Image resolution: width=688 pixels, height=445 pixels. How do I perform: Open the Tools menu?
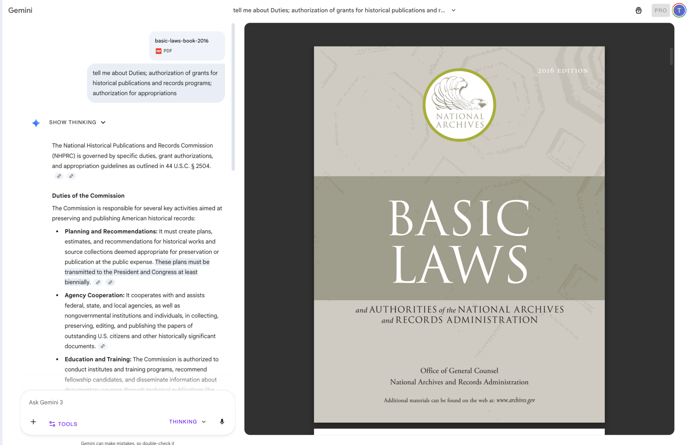(x=63, y=424)
